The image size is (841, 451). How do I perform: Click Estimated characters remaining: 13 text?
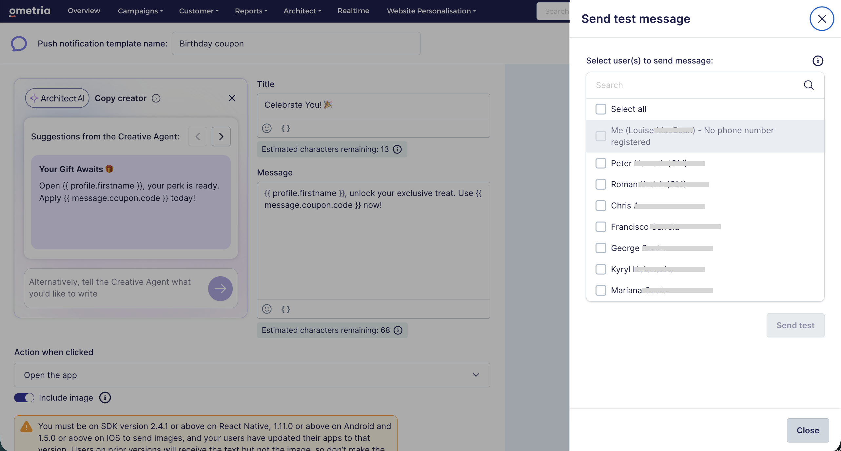(325, 149)
